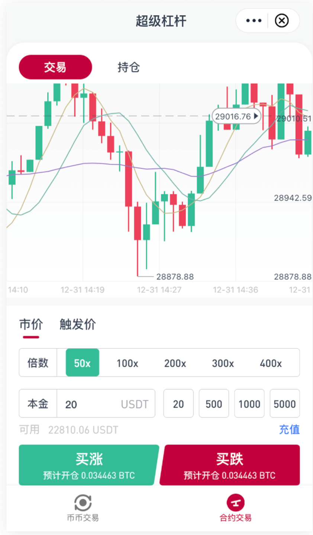313x535 pixels.
Task: Open the more options (...) menu
Action: click(x=253, y=20)
